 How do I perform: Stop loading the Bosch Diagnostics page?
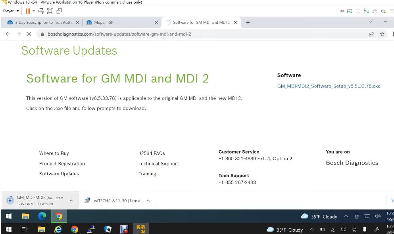(29, 34)
